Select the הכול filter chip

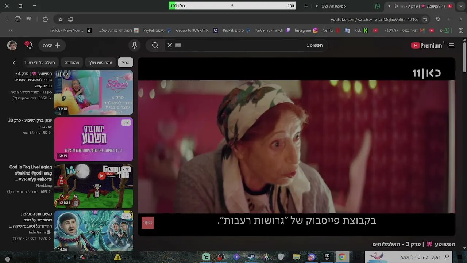[126, 62]
